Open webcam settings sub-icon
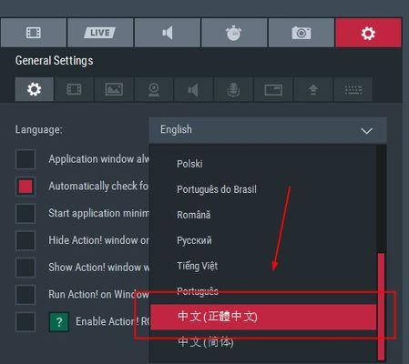409x364 pixels. [154, 89]
